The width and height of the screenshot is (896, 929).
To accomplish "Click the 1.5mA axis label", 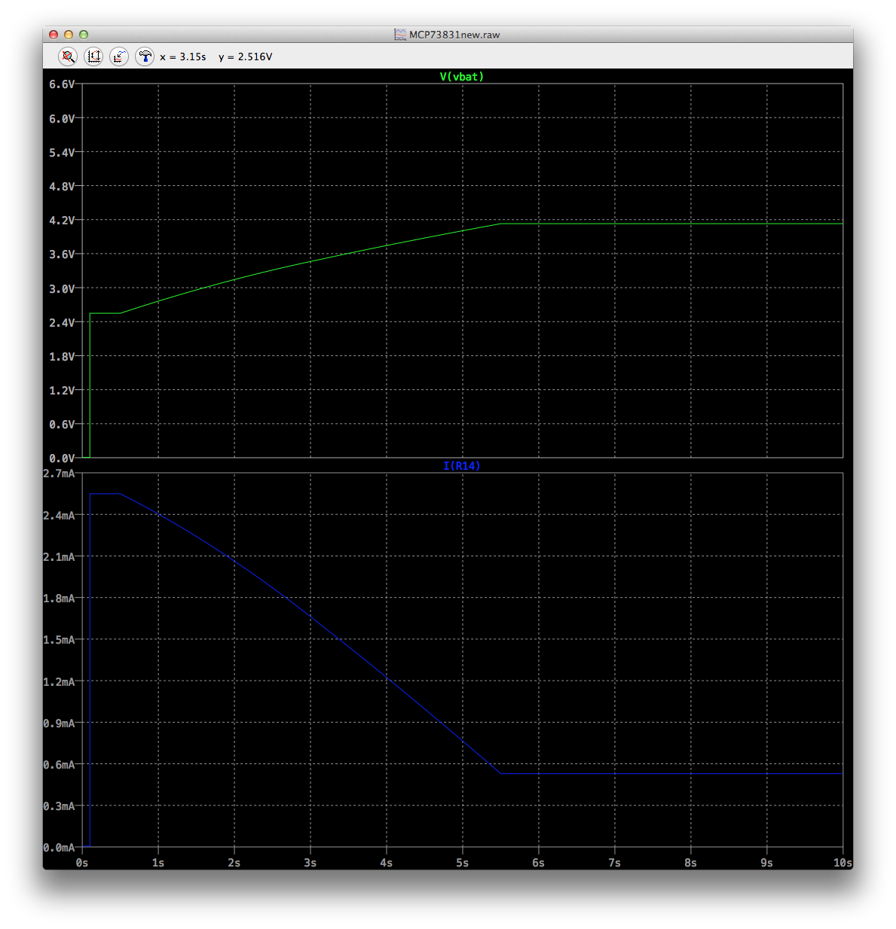I will tap(59, 640).
